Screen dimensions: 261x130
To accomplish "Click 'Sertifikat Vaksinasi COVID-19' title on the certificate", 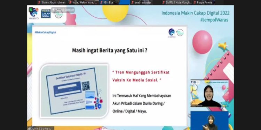I will tap(71, 76).
